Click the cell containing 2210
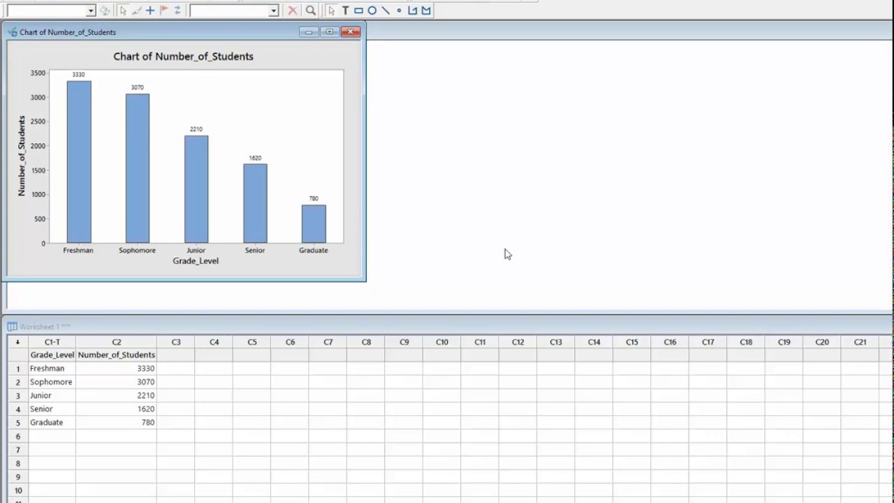The width and height of the screenshot is (894, 503). [x=117, y=395]
